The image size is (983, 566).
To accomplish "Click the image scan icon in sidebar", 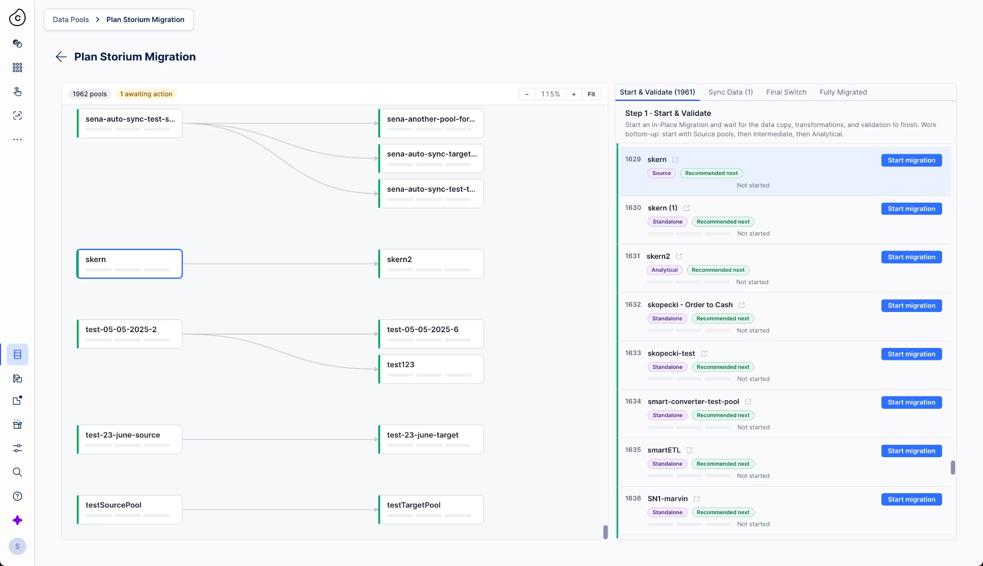I will pyautogui.click(x=17, y=116).
